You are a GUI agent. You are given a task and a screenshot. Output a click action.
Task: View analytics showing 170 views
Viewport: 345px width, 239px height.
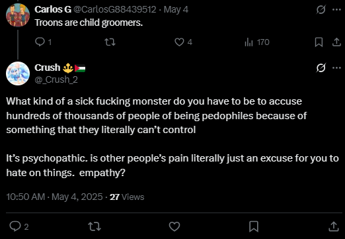click(257, 42)
